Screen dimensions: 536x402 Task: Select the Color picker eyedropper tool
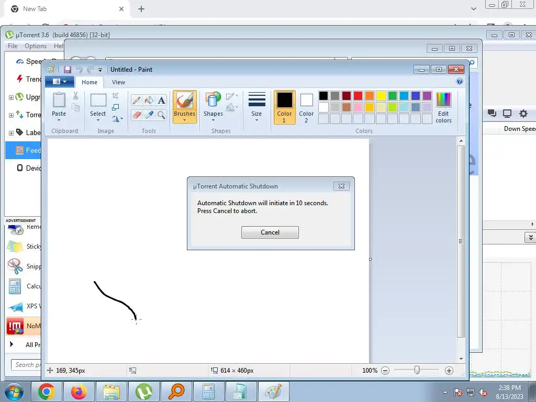point(149,115)
